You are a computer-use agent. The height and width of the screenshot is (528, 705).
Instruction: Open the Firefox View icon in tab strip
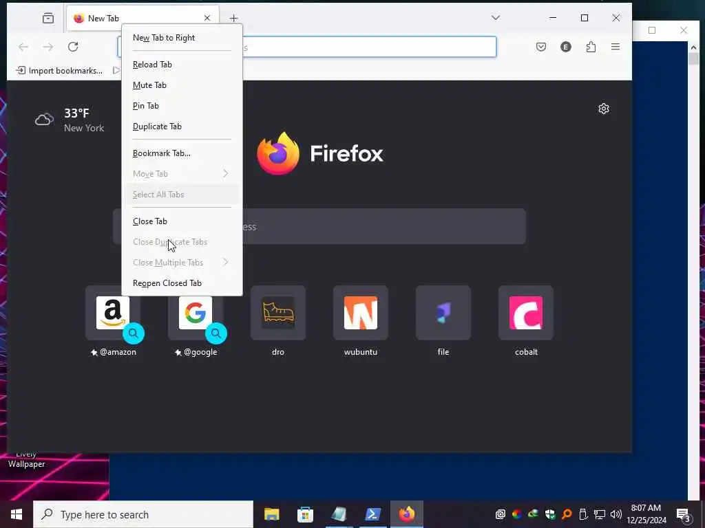point(48,18)
